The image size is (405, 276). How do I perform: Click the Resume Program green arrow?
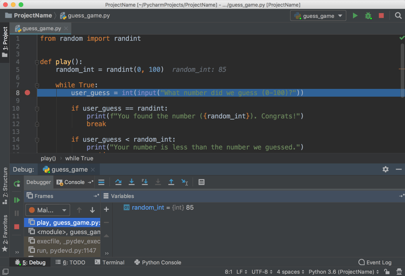click(17, 200)
